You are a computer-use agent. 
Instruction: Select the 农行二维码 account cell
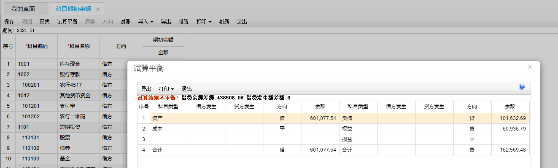coord(78,117)
